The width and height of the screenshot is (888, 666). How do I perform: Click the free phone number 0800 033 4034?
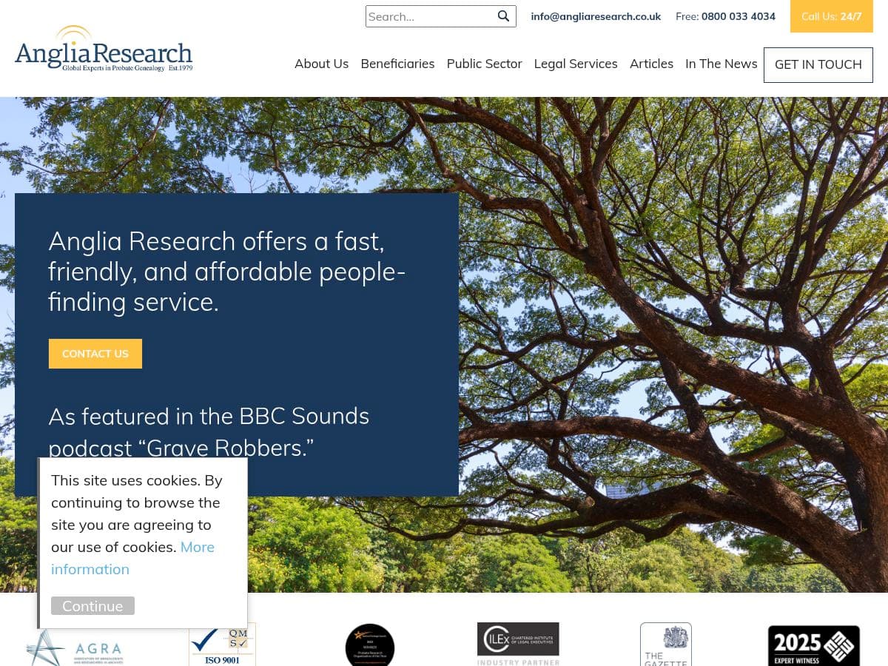tap(739, 16)
